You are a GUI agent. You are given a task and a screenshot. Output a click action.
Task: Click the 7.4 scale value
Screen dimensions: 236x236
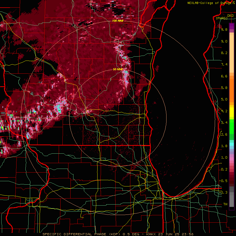pyautogui.click(x=224, y=65)
